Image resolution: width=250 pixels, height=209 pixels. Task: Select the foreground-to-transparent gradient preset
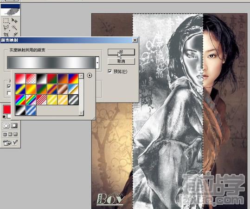pyautogui.click(x=31, y=79)
